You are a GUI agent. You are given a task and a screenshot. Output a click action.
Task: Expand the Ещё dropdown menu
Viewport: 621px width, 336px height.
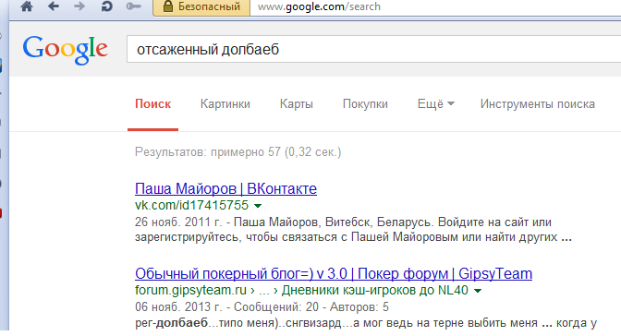[435, 104]
